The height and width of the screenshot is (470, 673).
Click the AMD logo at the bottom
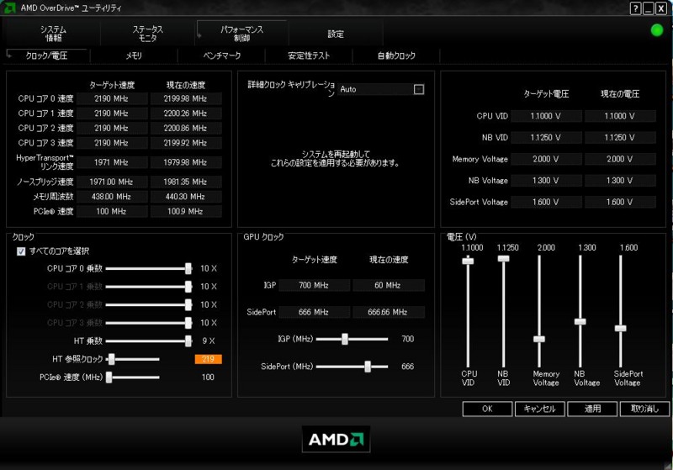336,439
